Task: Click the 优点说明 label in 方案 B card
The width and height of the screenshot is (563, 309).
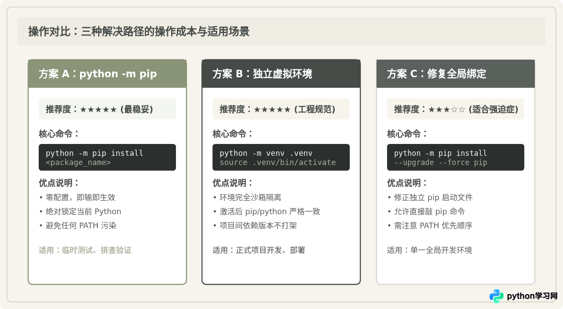Action: click(233, 183)
